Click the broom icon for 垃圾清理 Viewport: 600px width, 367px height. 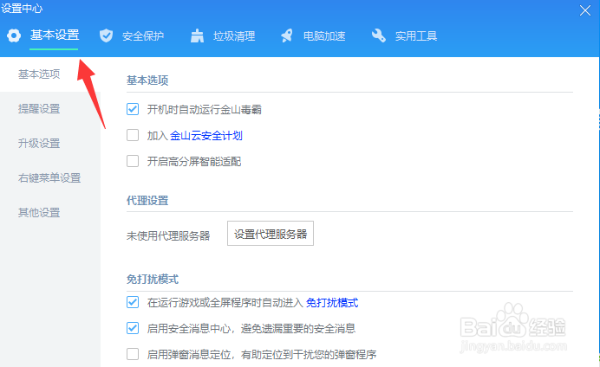[x=197, y=35]
